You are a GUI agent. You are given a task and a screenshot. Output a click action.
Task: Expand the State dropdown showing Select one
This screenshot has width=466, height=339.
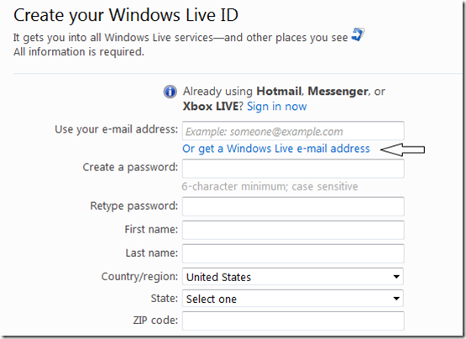293,299
